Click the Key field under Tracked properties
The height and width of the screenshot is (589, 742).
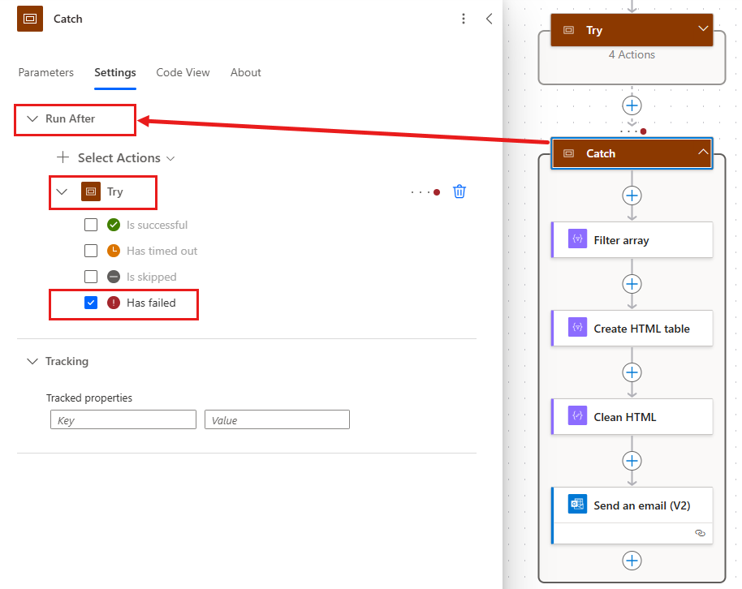pos(123,419)
